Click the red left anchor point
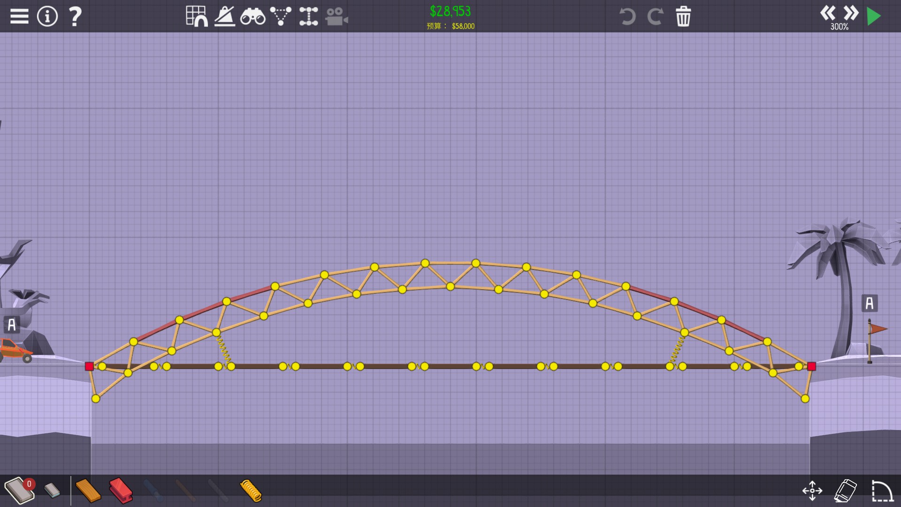Screen dimensions: 901x507 [89, 366]
